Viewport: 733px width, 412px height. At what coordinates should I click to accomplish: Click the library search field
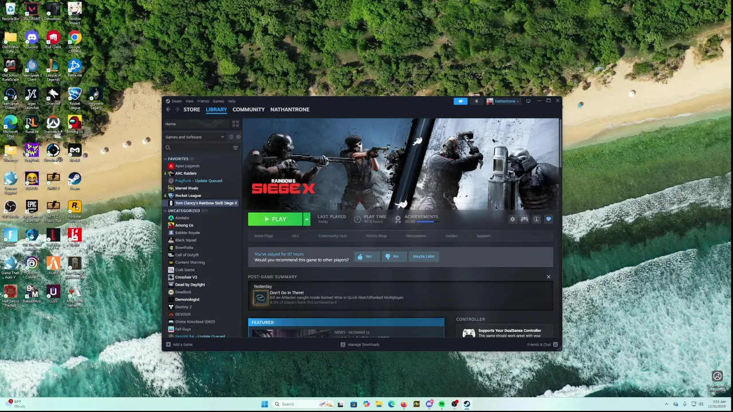coord(198,148)
